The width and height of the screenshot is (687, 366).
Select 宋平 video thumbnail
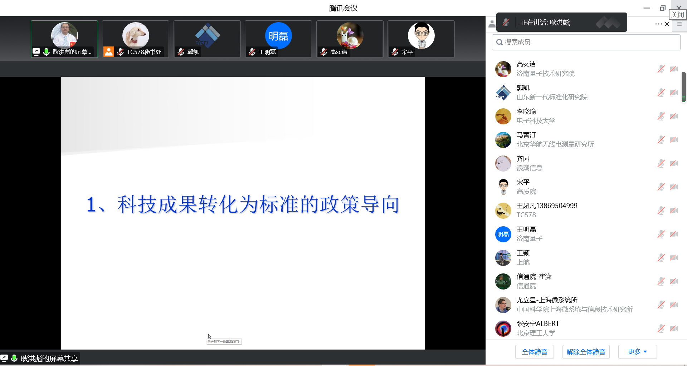(421, 39)
